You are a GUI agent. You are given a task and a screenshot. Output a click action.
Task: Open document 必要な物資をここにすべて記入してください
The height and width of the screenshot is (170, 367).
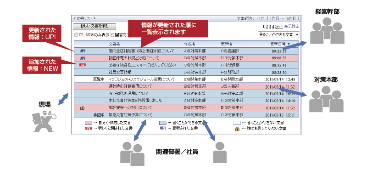coord(142,65)
